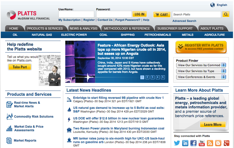Open LinkedIn social icon
234x148 pixels.
tap(185, 143)
